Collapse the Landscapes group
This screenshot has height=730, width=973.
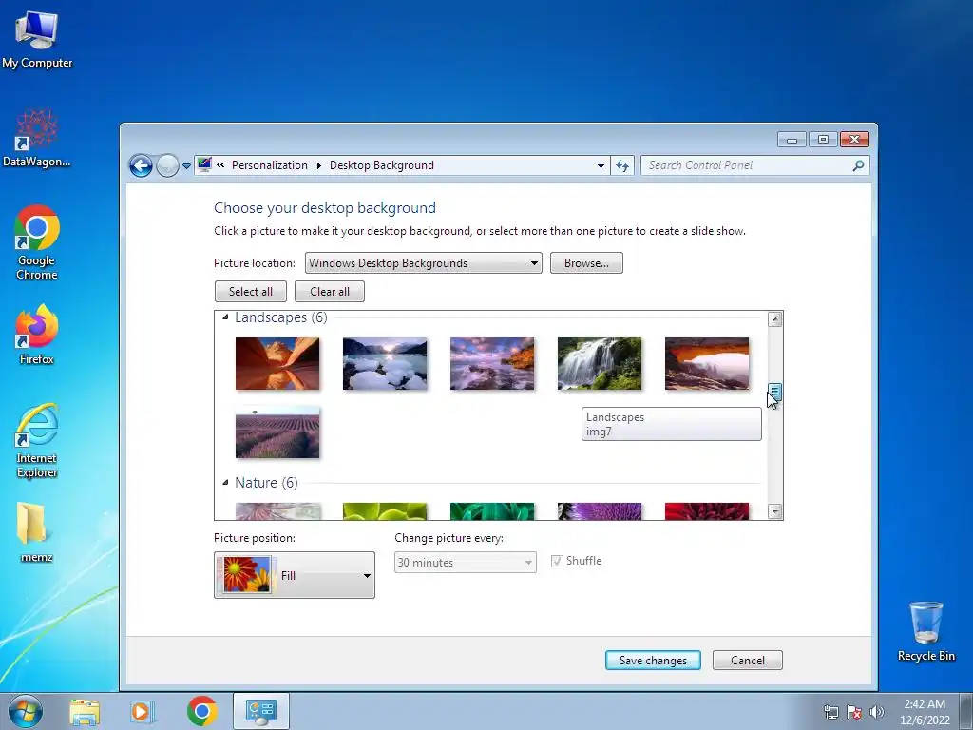[x=225, y=317]
